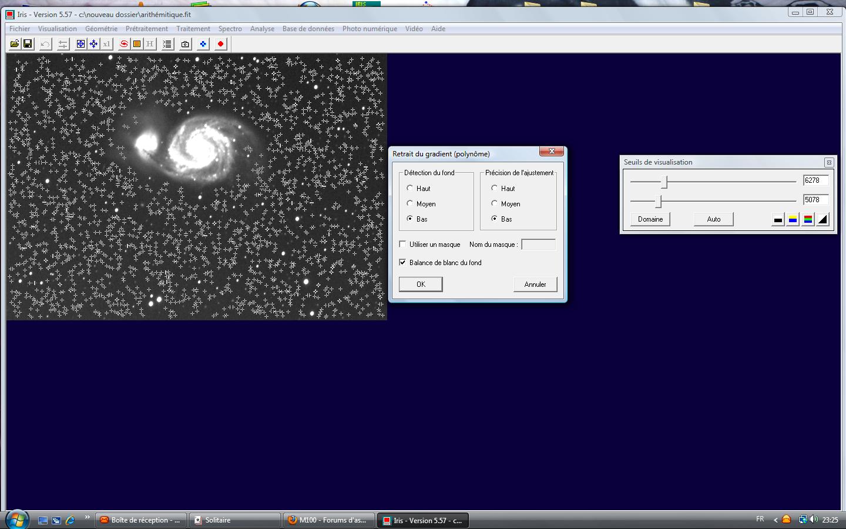Confirm gradient removal with OK
The height and width of the screenshot is (529, 846).
click(421, 284)
